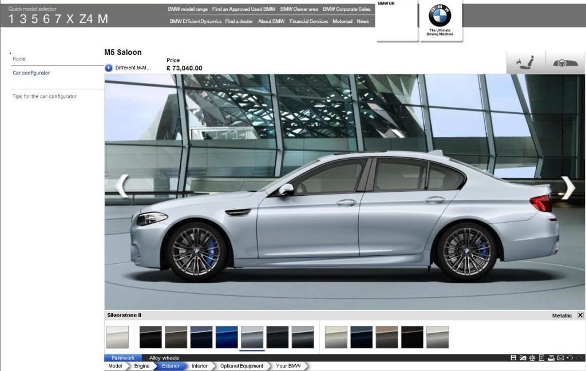Click the M5 Saloon car image
The image size is (586, 371).
coord(345,215)
